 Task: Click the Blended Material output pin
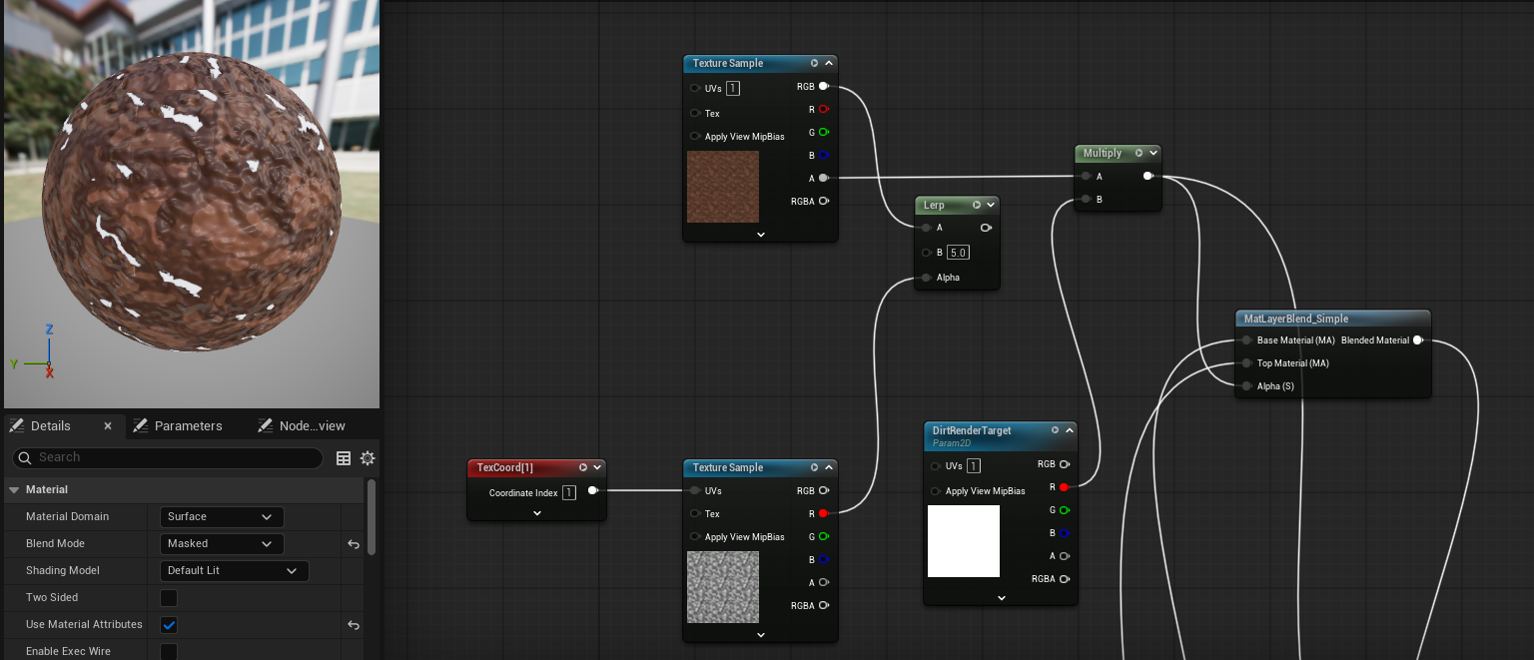tap(1417, 340)
